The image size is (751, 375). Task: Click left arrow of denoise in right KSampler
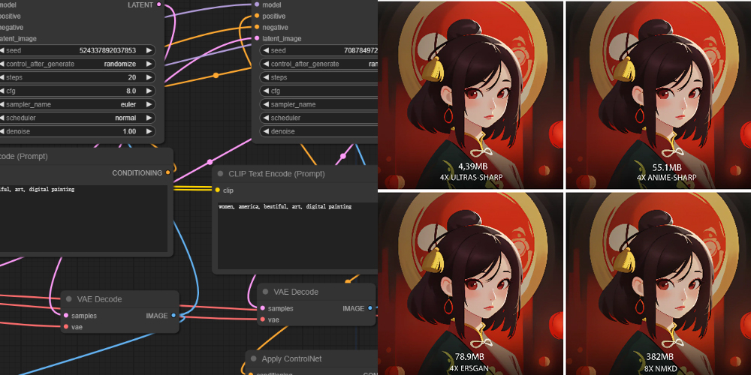(x=265, y=131)
